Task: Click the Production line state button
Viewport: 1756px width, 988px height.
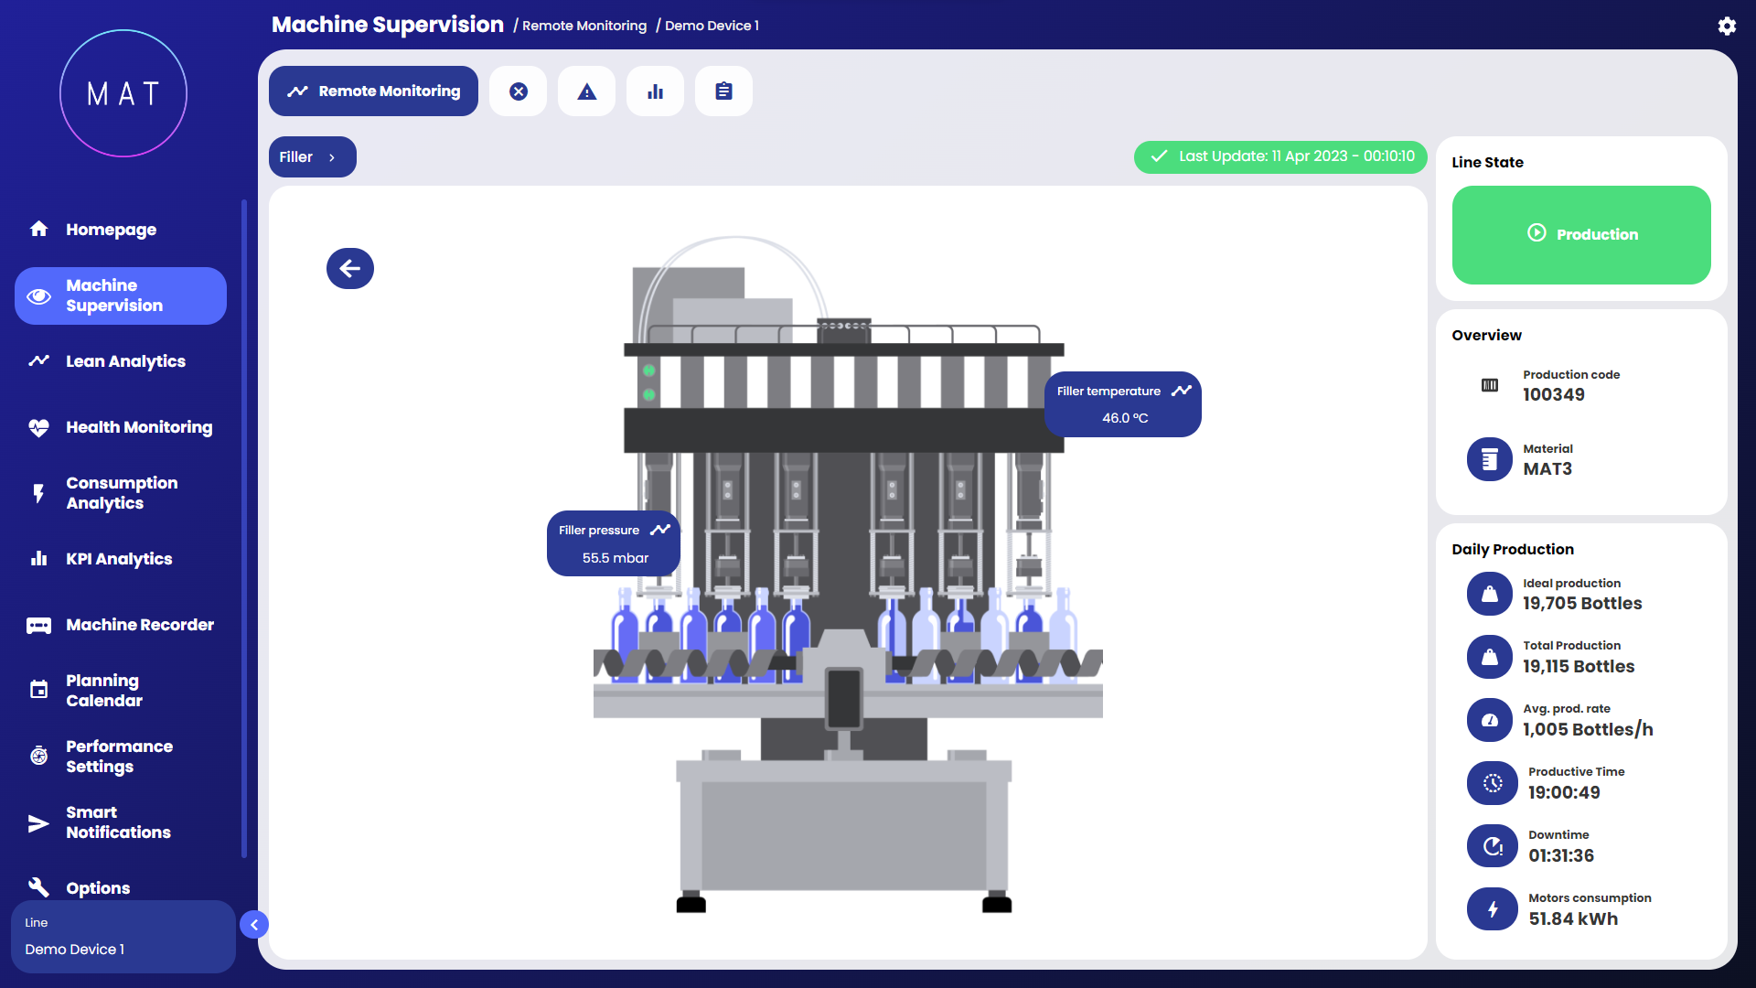Action: click(1580, 234)
